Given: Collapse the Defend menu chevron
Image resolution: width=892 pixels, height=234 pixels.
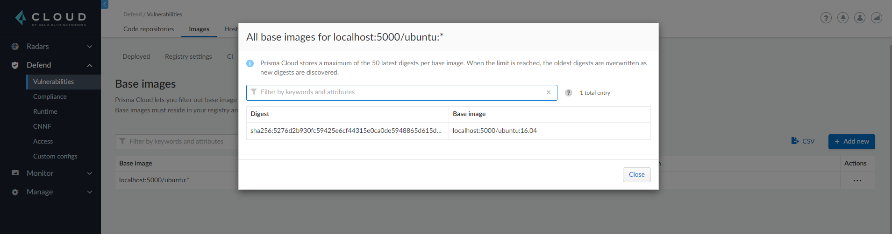Looking at the screenshot, I should pyautogui.click(x=90, y=65).
